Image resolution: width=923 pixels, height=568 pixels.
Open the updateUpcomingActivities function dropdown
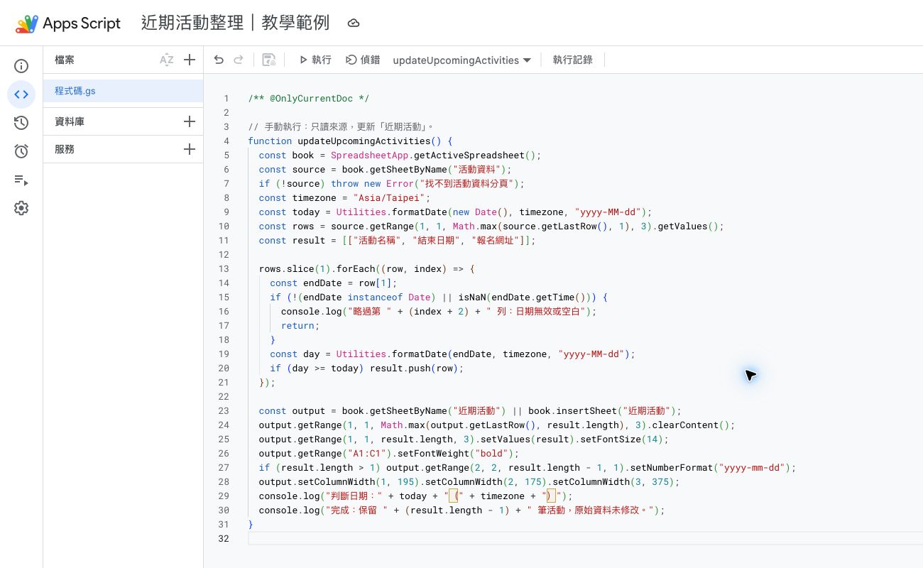click(462, 60)
